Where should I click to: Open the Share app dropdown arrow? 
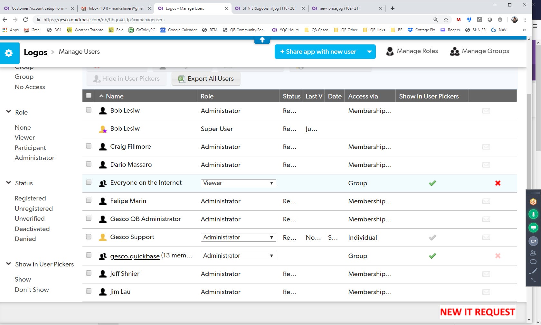coord(369,52)
